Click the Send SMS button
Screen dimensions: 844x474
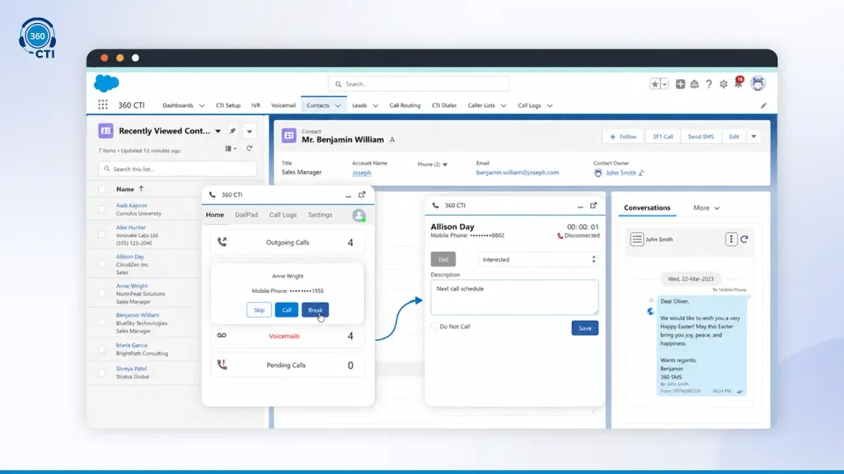click(701, 137)
